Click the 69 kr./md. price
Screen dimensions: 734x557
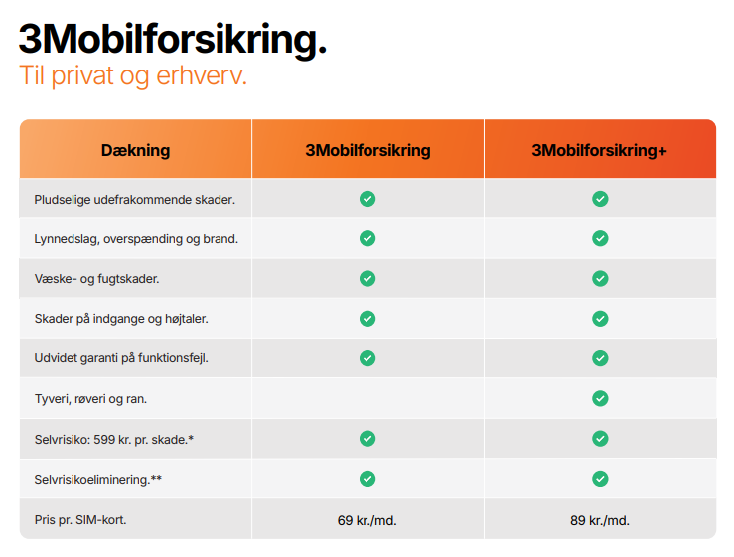[x=367, y=520]
